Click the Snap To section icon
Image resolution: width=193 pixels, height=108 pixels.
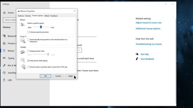[x=23, y=41]
